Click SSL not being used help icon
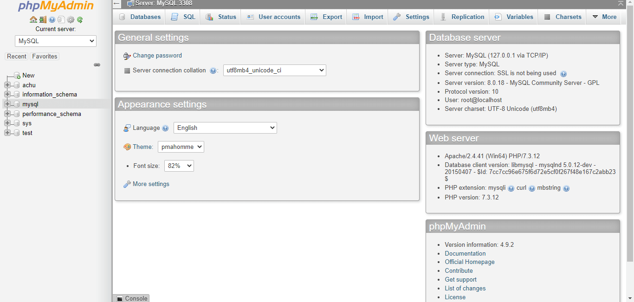 [x=563, y=74]
